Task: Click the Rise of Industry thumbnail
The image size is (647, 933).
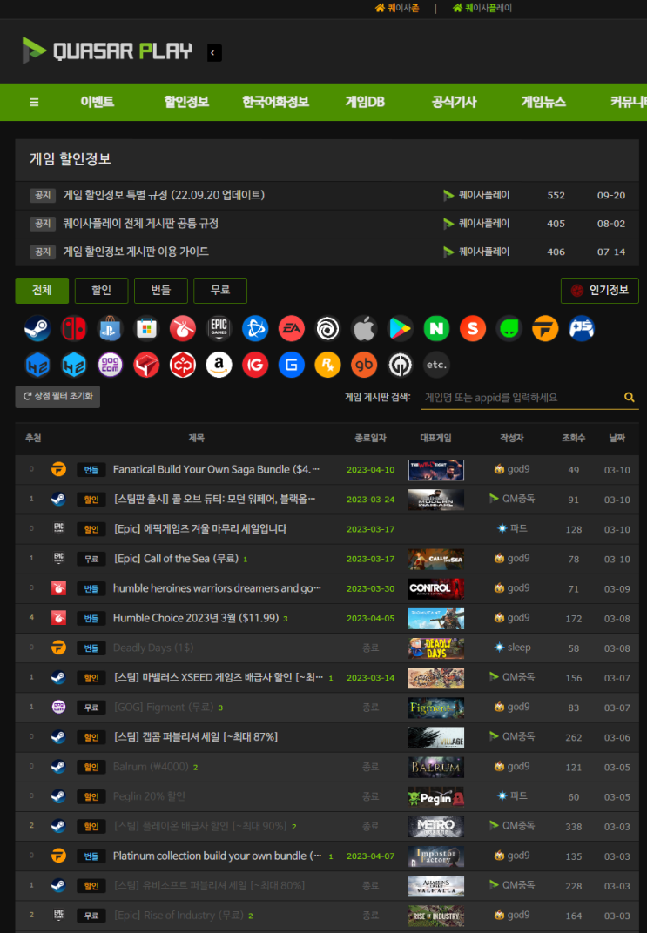Action: [436, 916]
